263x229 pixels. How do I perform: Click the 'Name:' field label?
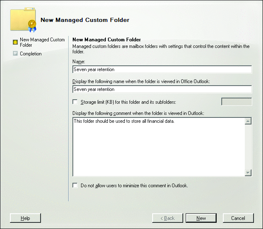coord(79,61)
